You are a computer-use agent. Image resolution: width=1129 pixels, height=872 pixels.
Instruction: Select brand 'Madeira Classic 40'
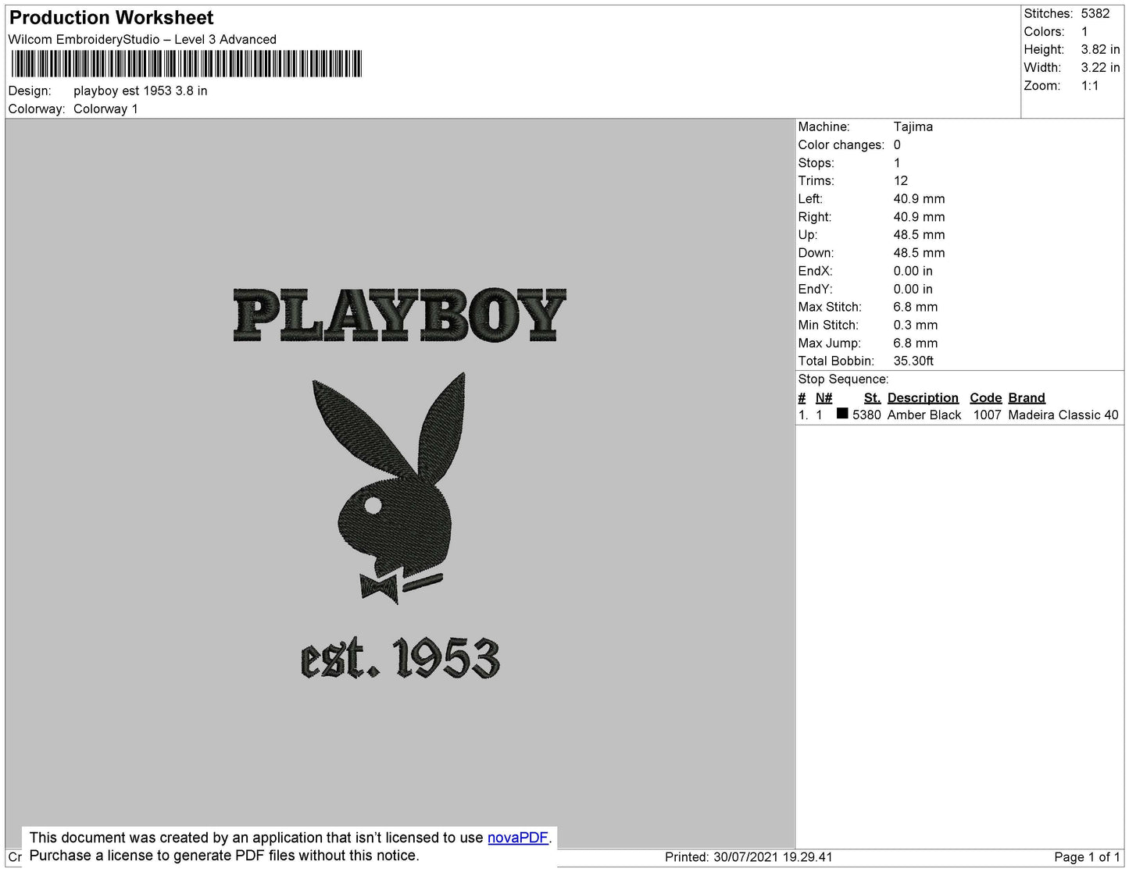pos(1063,415)
